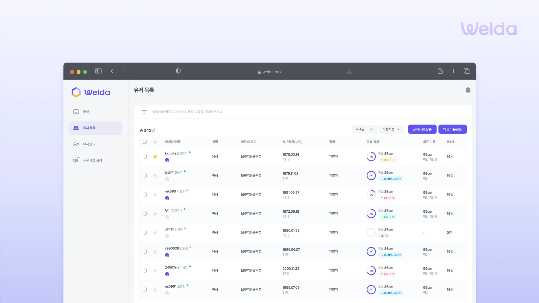The image size is (539, 303).
Task: Select 유저 목록 in the sidebar
Action: click(95, 128)
